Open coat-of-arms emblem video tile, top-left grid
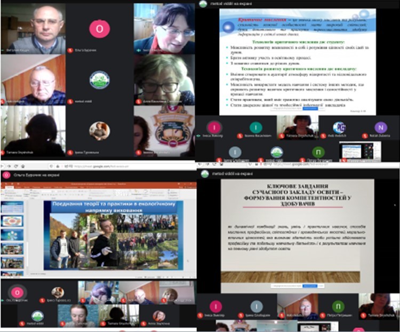This screenshot has height=332, width=400. (x=164, y=131)
